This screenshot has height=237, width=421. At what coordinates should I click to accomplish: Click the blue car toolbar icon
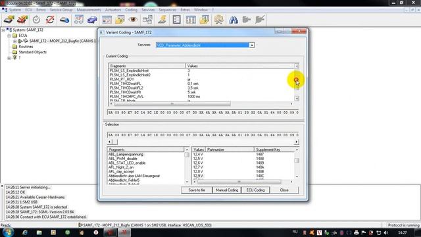point(92,20)
